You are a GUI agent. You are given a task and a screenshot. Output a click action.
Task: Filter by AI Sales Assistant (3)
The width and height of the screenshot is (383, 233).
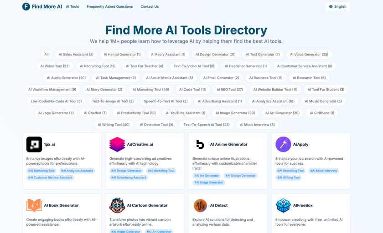[76, 54]
